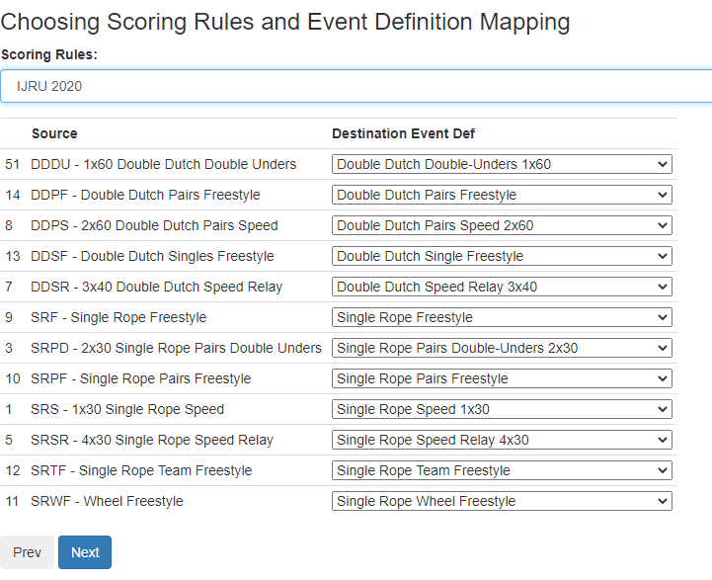The image size is (712, 580).
Task: Open Single Rope Pairs Double-Unders 2x30 dropdown
Action: click(502, 349)
